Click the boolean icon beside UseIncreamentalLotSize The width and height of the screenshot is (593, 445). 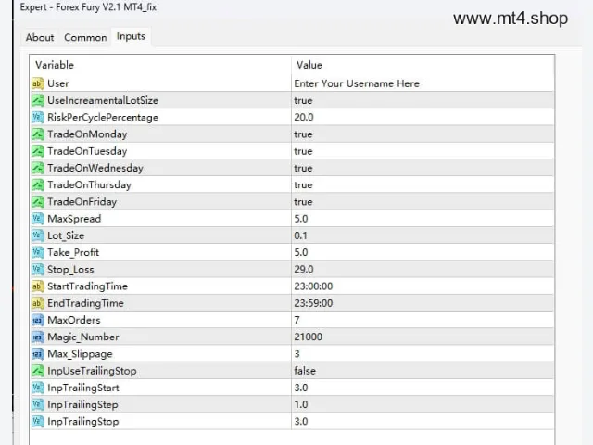37,100
